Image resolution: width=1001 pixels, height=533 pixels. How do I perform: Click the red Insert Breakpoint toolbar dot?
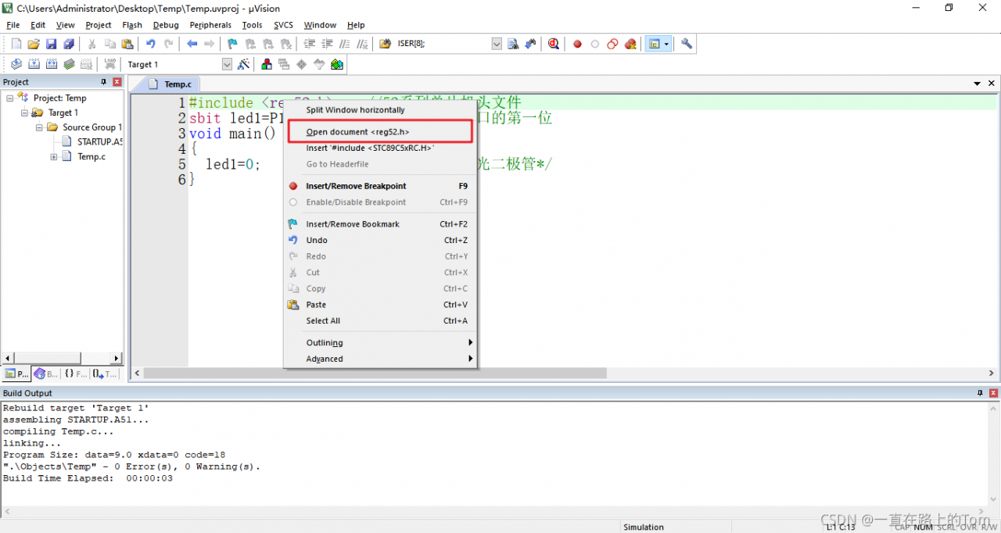(x=577, y=45)
